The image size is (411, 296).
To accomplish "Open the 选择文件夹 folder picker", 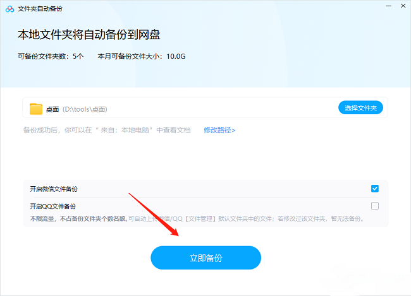I will click(x=360, y=109).
